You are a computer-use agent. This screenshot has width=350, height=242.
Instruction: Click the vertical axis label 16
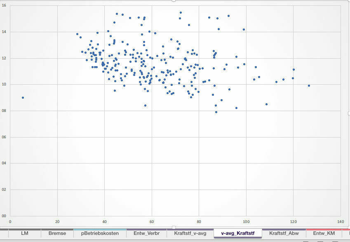[x=5, y=5]
